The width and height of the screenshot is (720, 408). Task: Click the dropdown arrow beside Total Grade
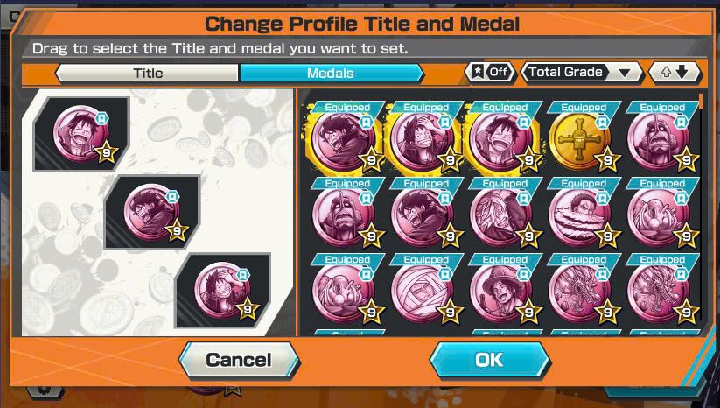[x=624, y=73]
